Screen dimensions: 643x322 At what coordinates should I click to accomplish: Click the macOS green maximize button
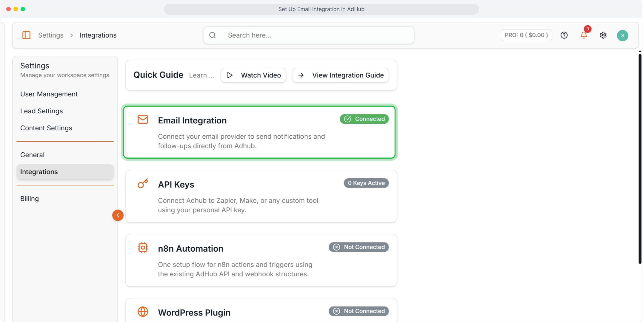[x=23, y=9]
